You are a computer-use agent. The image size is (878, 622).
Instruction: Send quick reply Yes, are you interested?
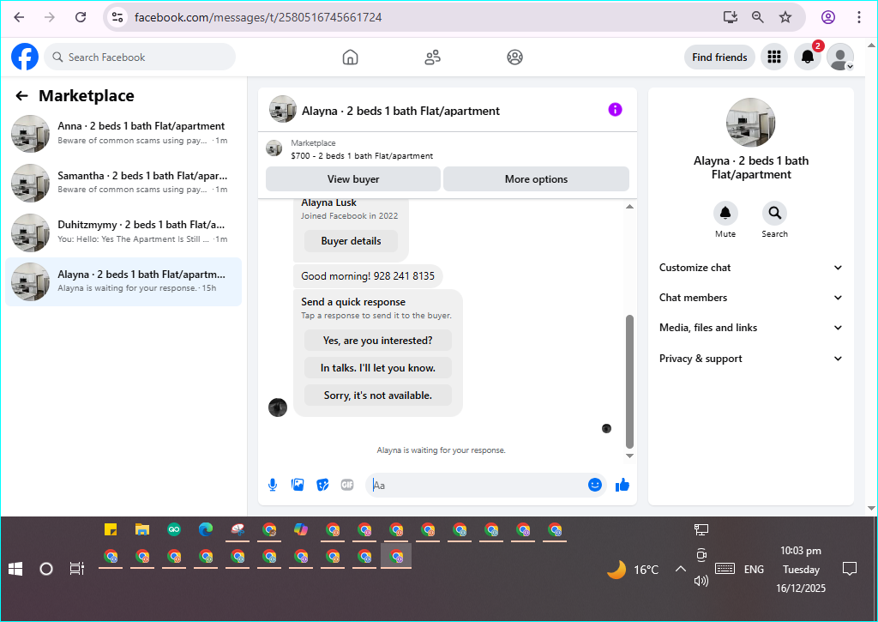(378, 341)
